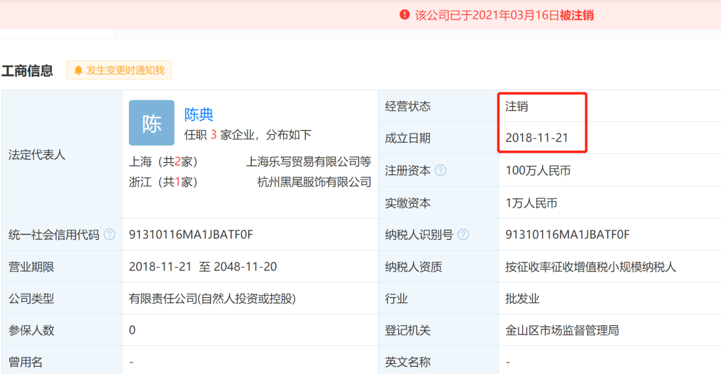Image resolution: width=721 pixels, height=374 pixels.
Task: Click company type 有限责任公司(自然人投资或控股)
Action: tap(212, 299)
